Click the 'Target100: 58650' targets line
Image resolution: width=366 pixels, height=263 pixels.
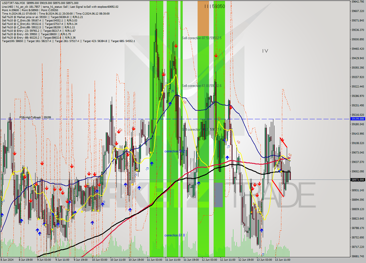tap(68, 41)
